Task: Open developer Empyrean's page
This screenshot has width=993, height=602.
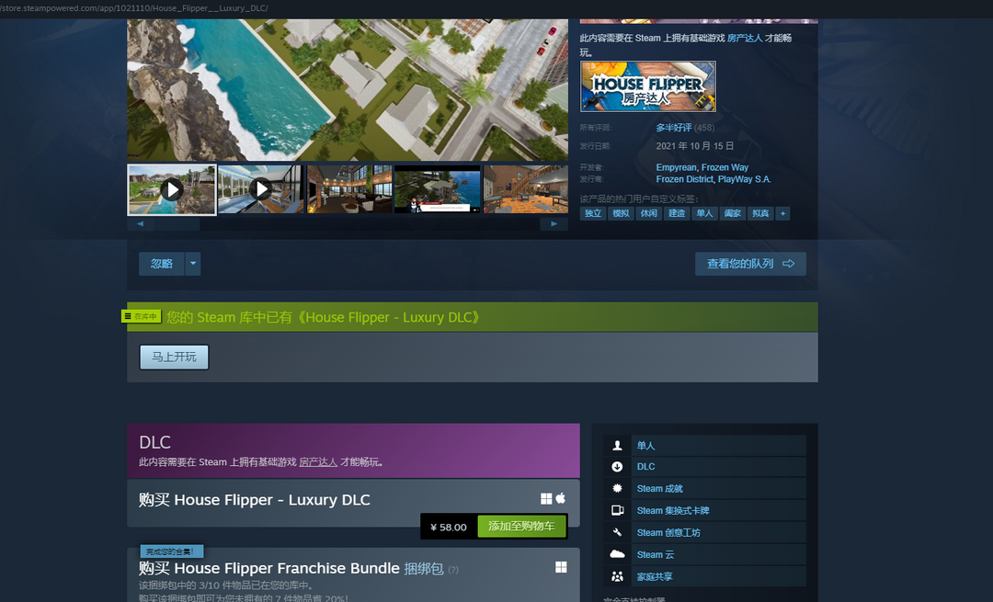Action: pyautogui.click(x=676, y=168)
